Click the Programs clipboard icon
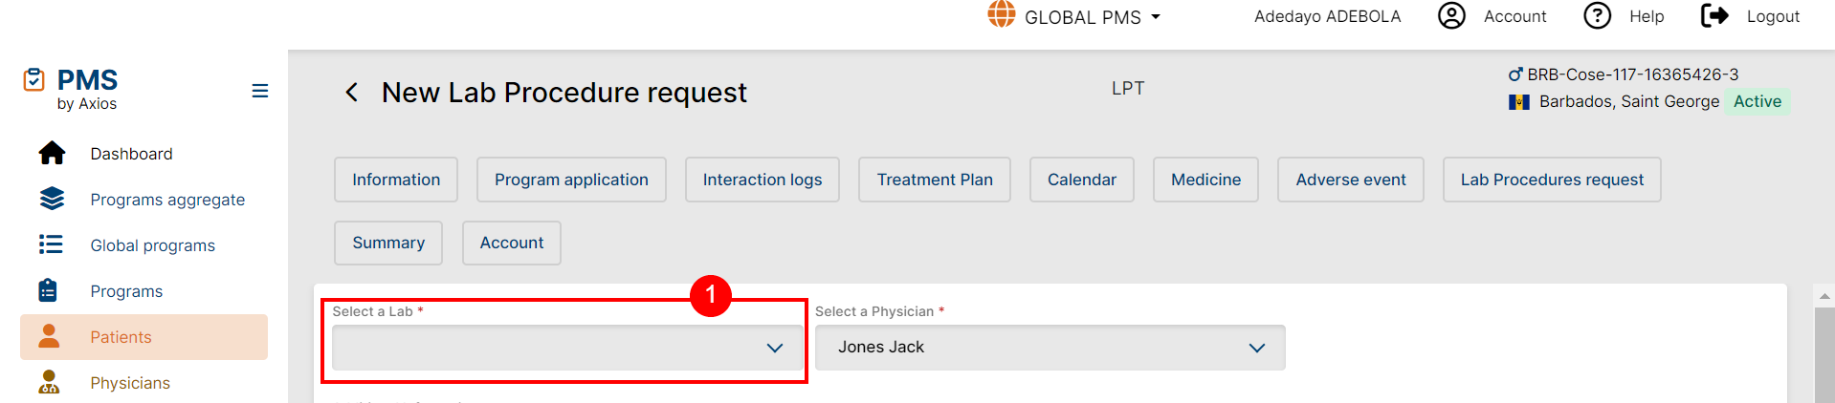1835x403 pixels. click(x=48, y=290)
